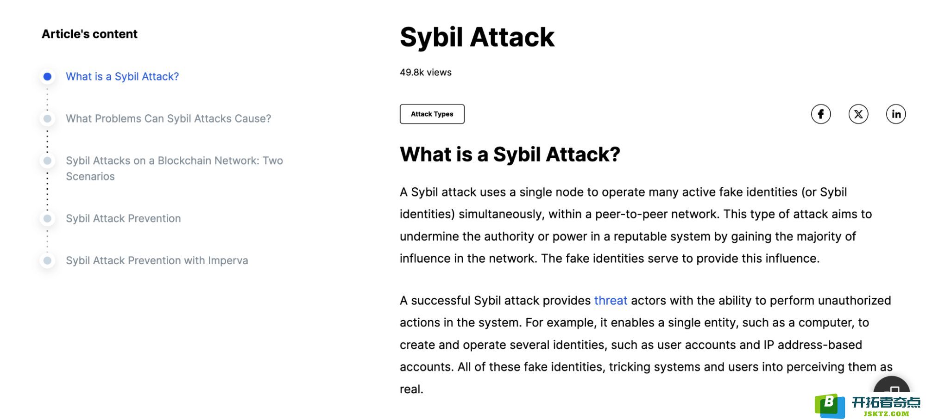Go to Sybil Attack Prevention with Imperva
The width and height of the screenshot is (926, 420).
tap(157, 260)
